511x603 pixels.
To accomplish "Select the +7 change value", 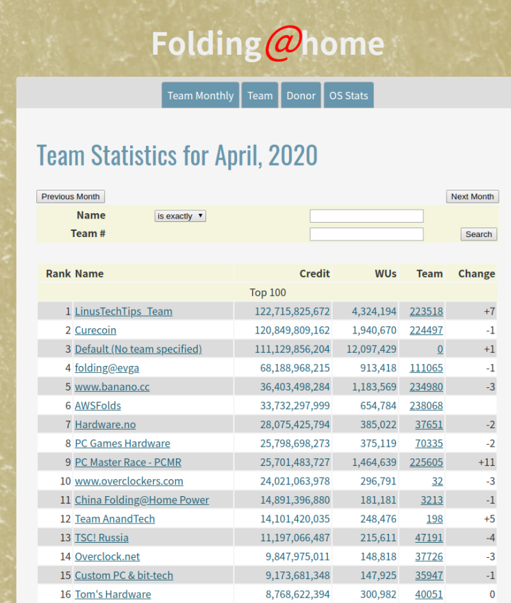I will tap(490, 312).
